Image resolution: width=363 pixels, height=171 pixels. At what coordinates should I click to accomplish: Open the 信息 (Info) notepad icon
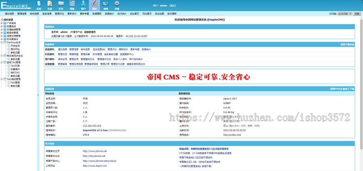tap(50, 4)
